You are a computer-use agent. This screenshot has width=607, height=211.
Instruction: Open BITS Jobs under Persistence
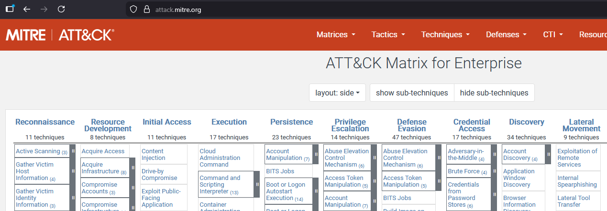280,171
